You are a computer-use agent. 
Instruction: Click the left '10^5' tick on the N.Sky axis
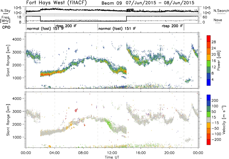17,8
